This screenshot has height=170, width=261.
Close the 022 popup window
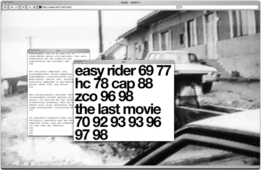[x=76, y=62]
